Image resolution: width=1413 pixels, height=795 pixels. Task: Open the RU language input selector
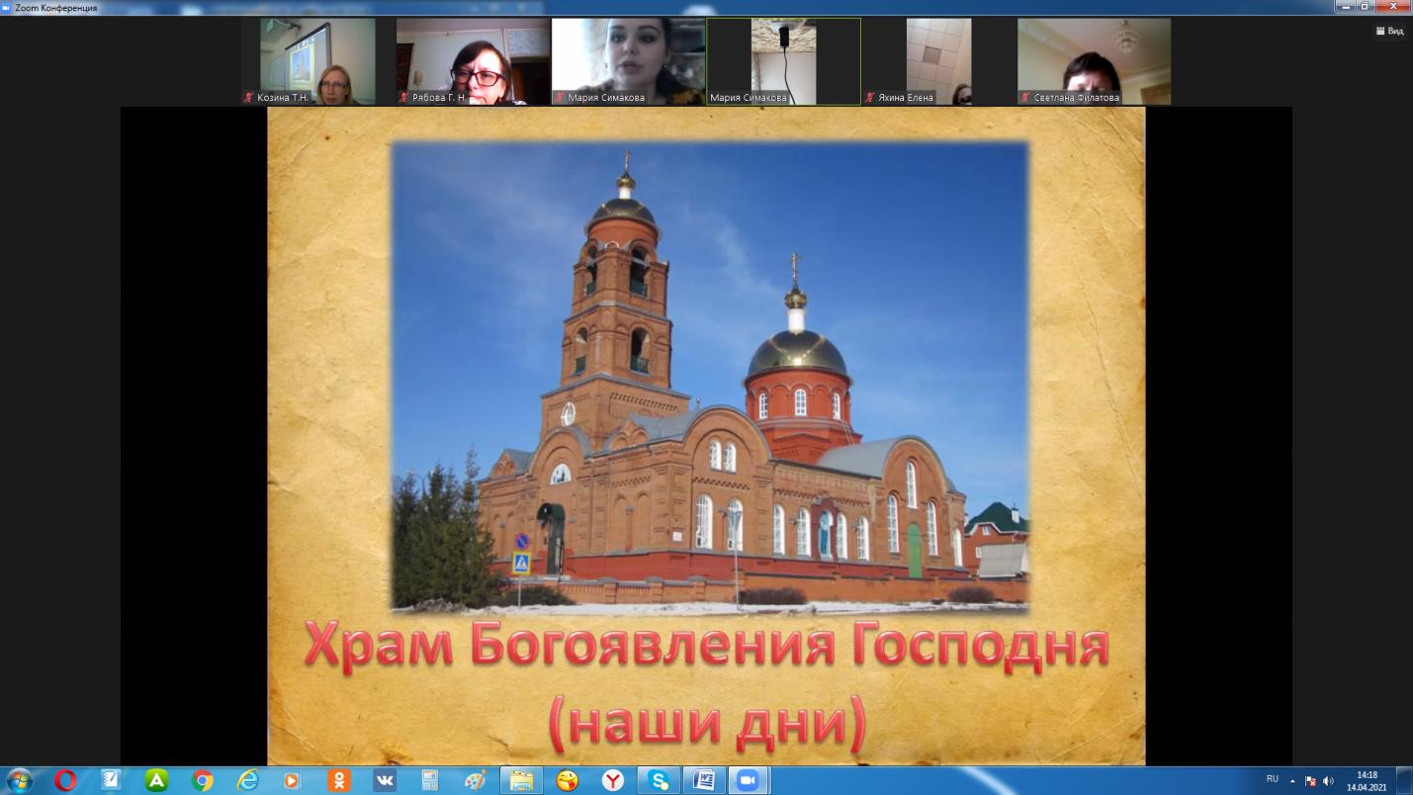pyautogui.click(x=1273, y=779)
